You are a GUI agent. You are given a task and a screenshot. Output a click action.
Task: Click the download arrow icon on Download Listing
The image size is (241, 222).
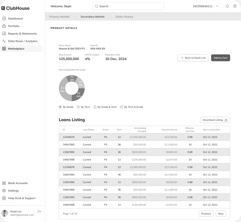226,120
